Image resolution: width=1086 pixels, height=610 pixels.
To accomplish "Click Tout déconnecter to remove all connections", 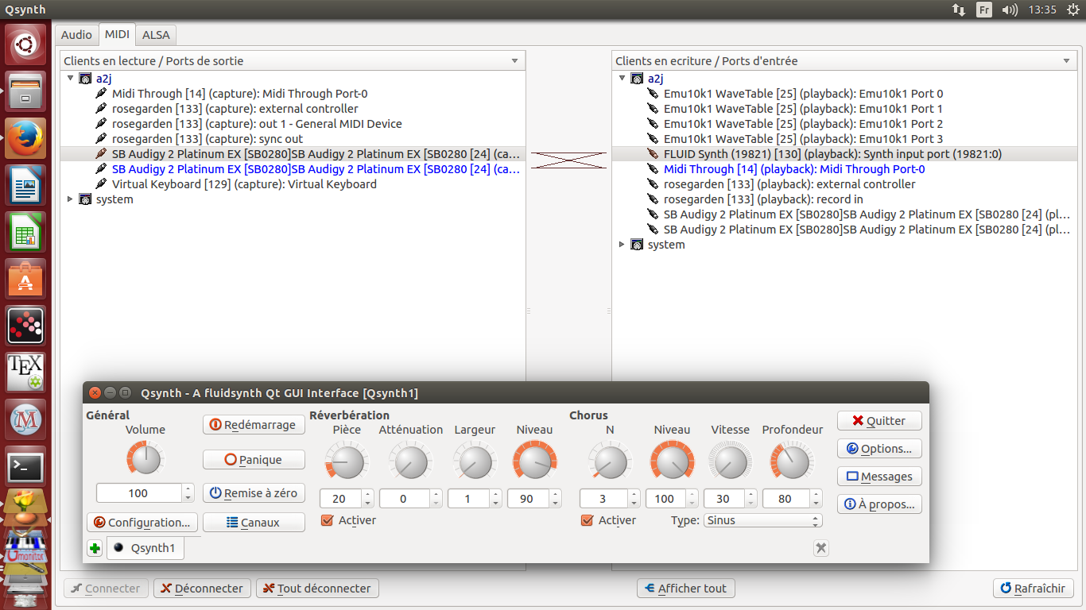I will pyautogui.click(x=317, y=589).
